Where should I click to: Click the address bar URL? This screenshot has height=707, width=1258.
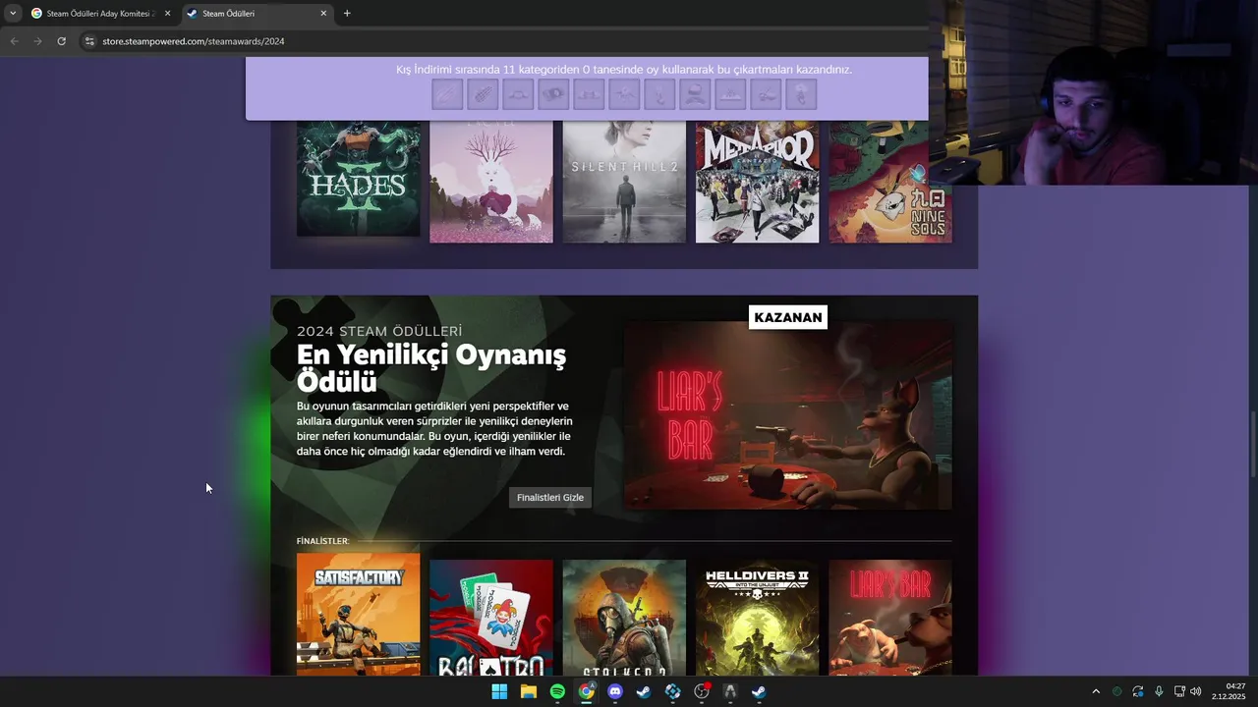(194, 41)
